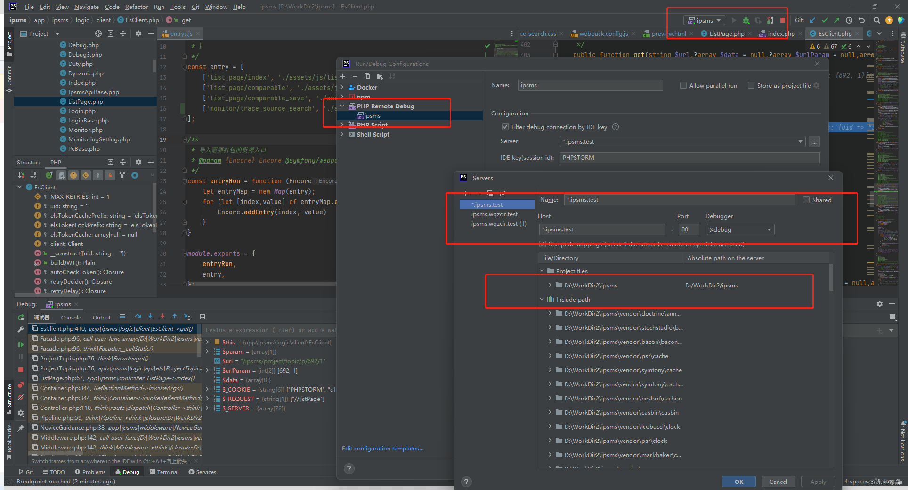Click the Rerun debug icon
This screenshot has width=908, height=490.
tap(21, 318)
